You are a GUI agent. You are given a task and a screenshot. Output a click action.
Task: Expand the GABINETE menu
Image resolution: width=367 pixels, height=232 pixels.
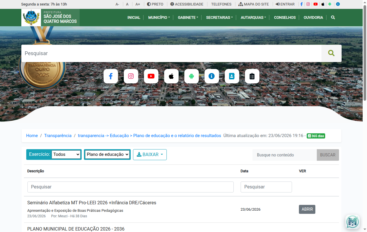[x=188, y=18]
